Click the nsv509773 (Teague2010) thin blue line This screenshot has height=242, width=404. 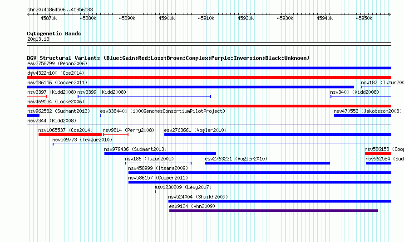point(222,144)
